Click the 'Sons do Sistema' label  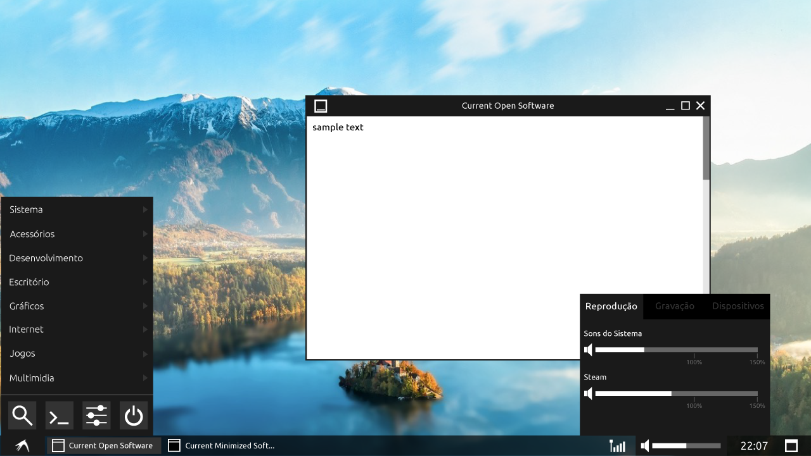tap(613, 333)
